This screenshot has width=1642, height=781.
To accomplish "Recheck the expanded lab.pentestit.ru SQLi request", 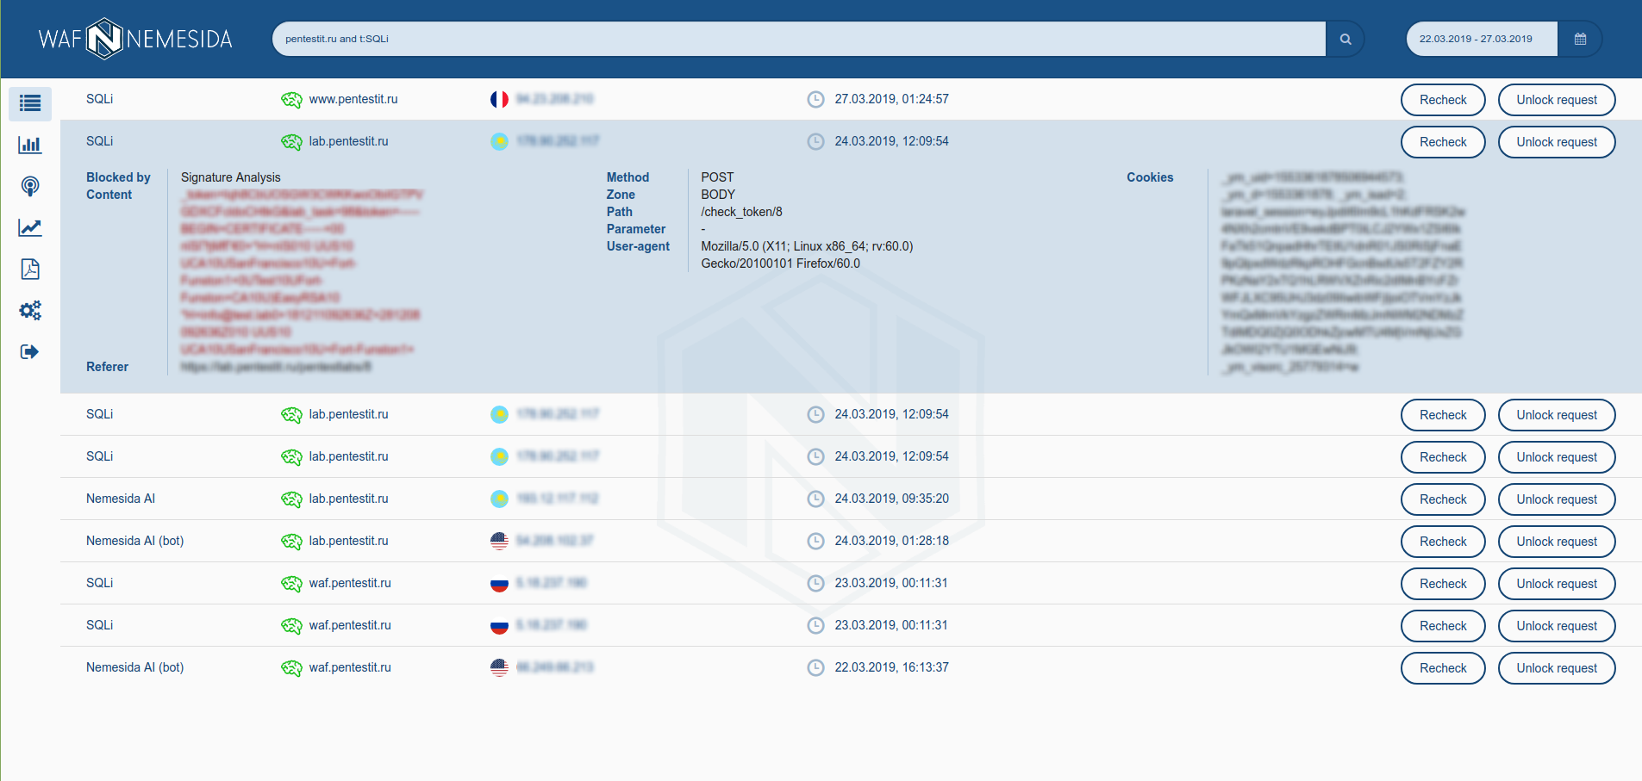I will tap(1443, 142).
